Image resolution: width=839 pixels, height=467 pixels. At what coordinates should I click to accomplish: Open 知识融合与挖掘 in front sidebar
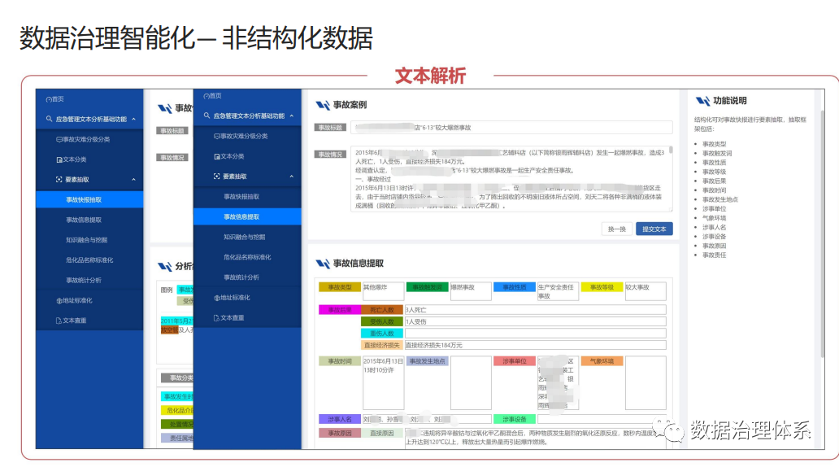245,237
